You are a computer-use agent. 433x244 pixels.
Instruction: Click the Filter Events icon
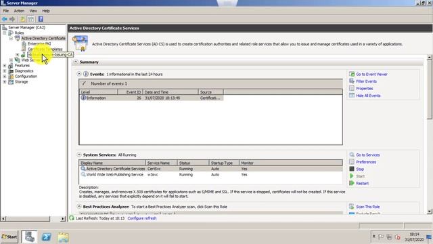coord(352,81)
